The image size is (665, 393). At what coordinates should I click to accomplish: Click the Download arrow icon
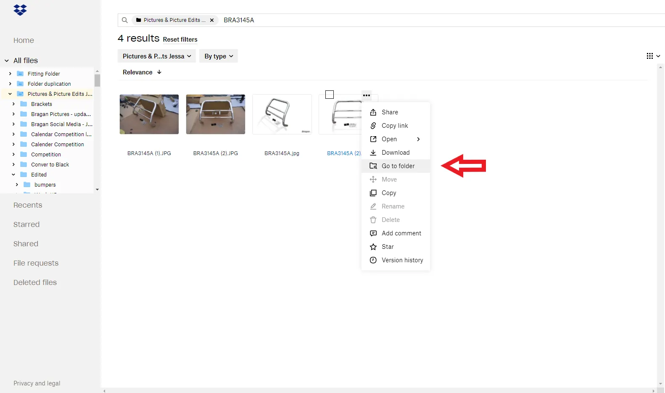[x=373, y=153]
